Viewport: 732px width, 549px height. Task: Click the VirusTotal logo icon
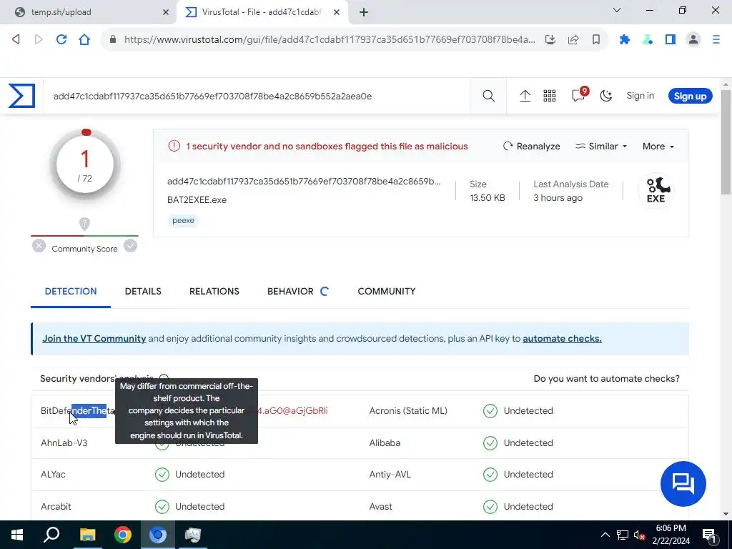pyautogui.click(x=21, y=96)
